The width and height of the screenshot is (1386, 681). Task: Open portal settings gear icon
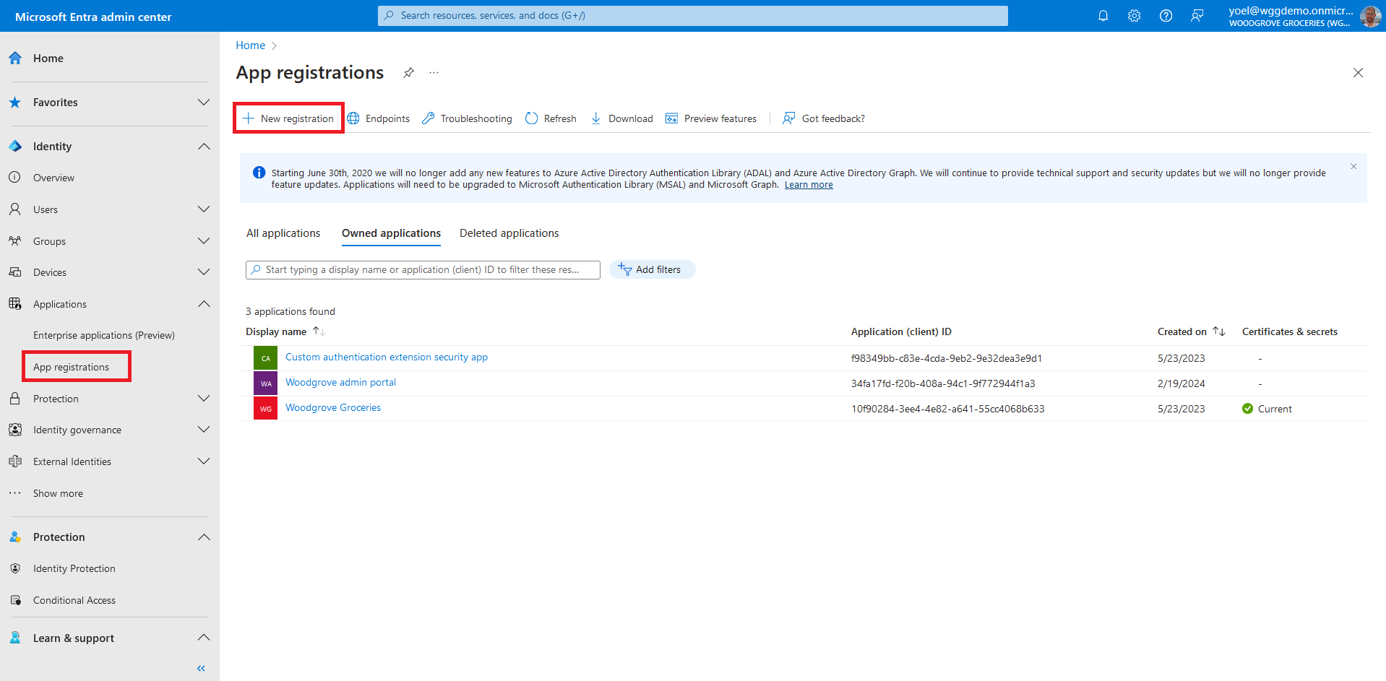1134,16
